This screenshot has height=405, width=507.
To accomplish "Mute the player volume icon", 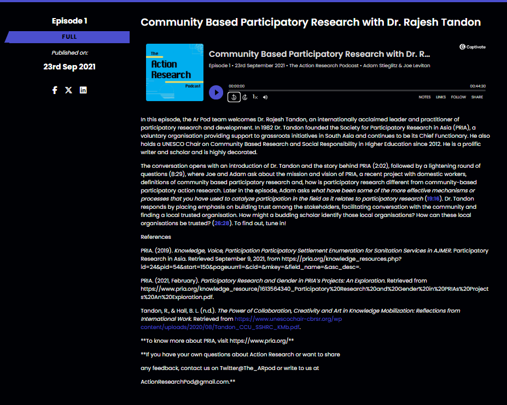I will click(x=265, y=97).
